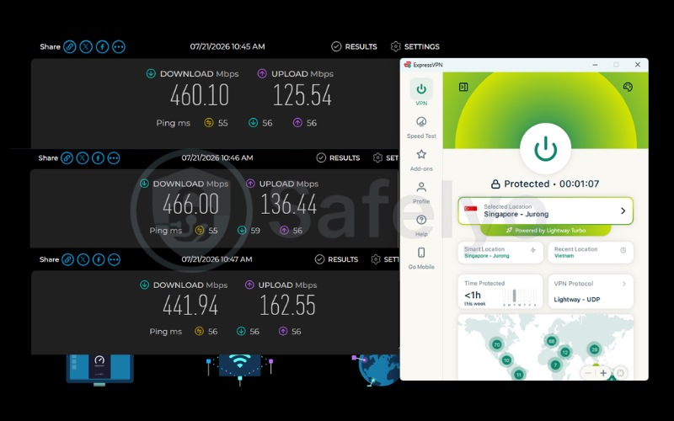This screenshot has width=674, height=421.
Task: Open Go Mobile in ExpressVPN sidebar
Action: (x=421, y=258)
